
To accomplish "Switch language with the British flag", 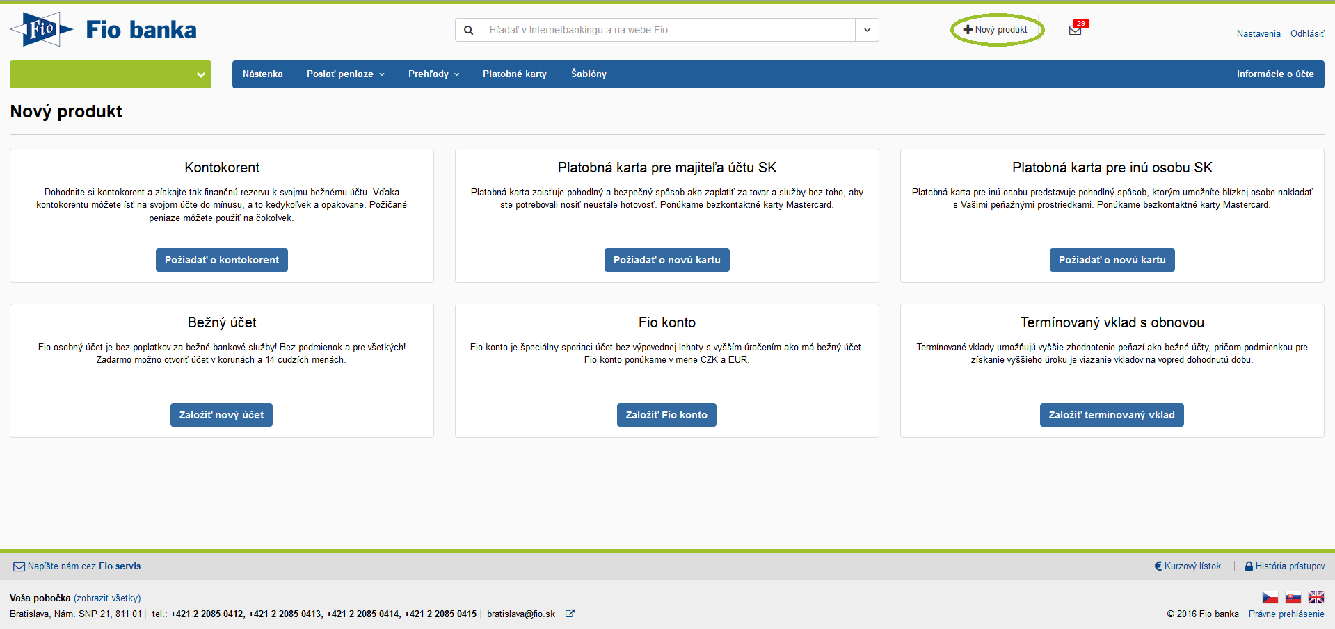I will 1316,597.
